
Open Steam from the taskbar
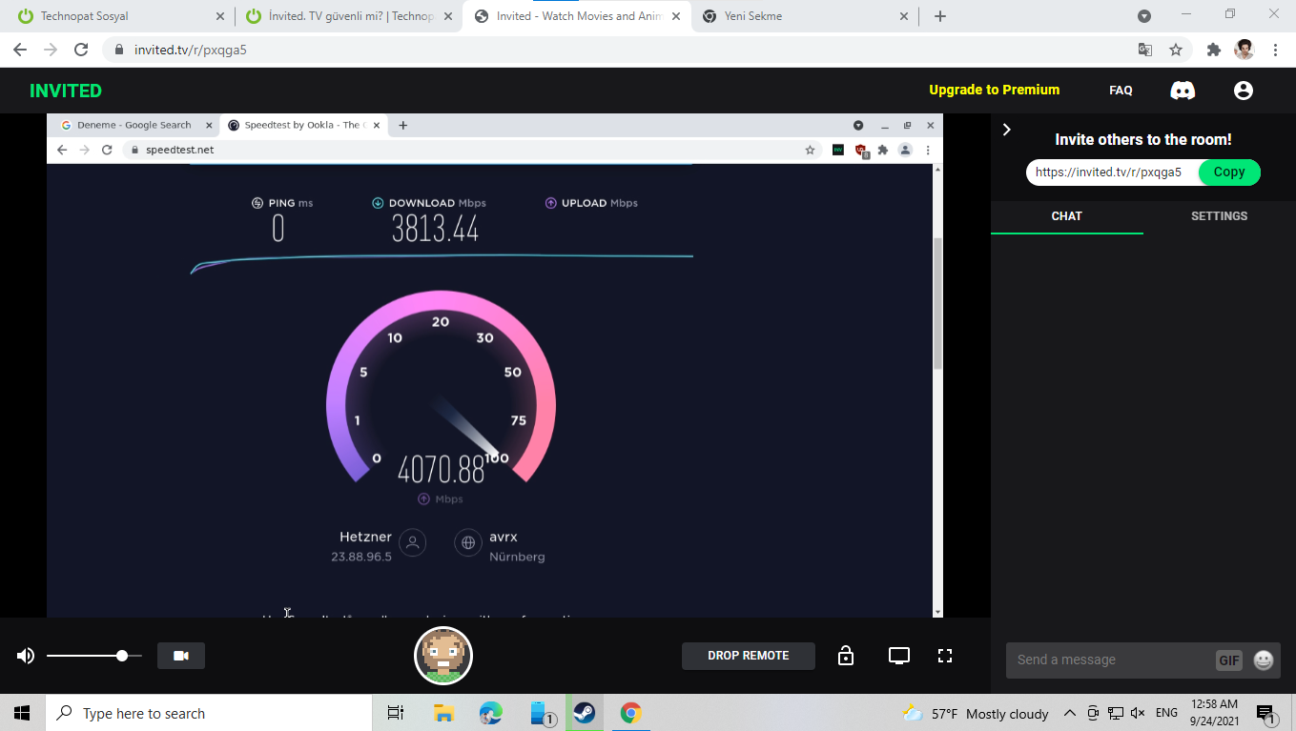coord(585,713)
